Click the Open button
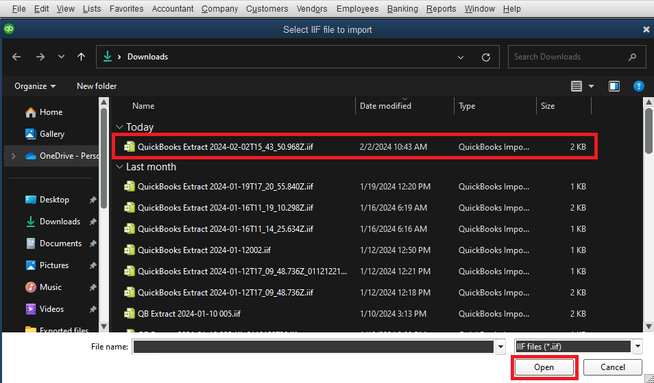 544,367
